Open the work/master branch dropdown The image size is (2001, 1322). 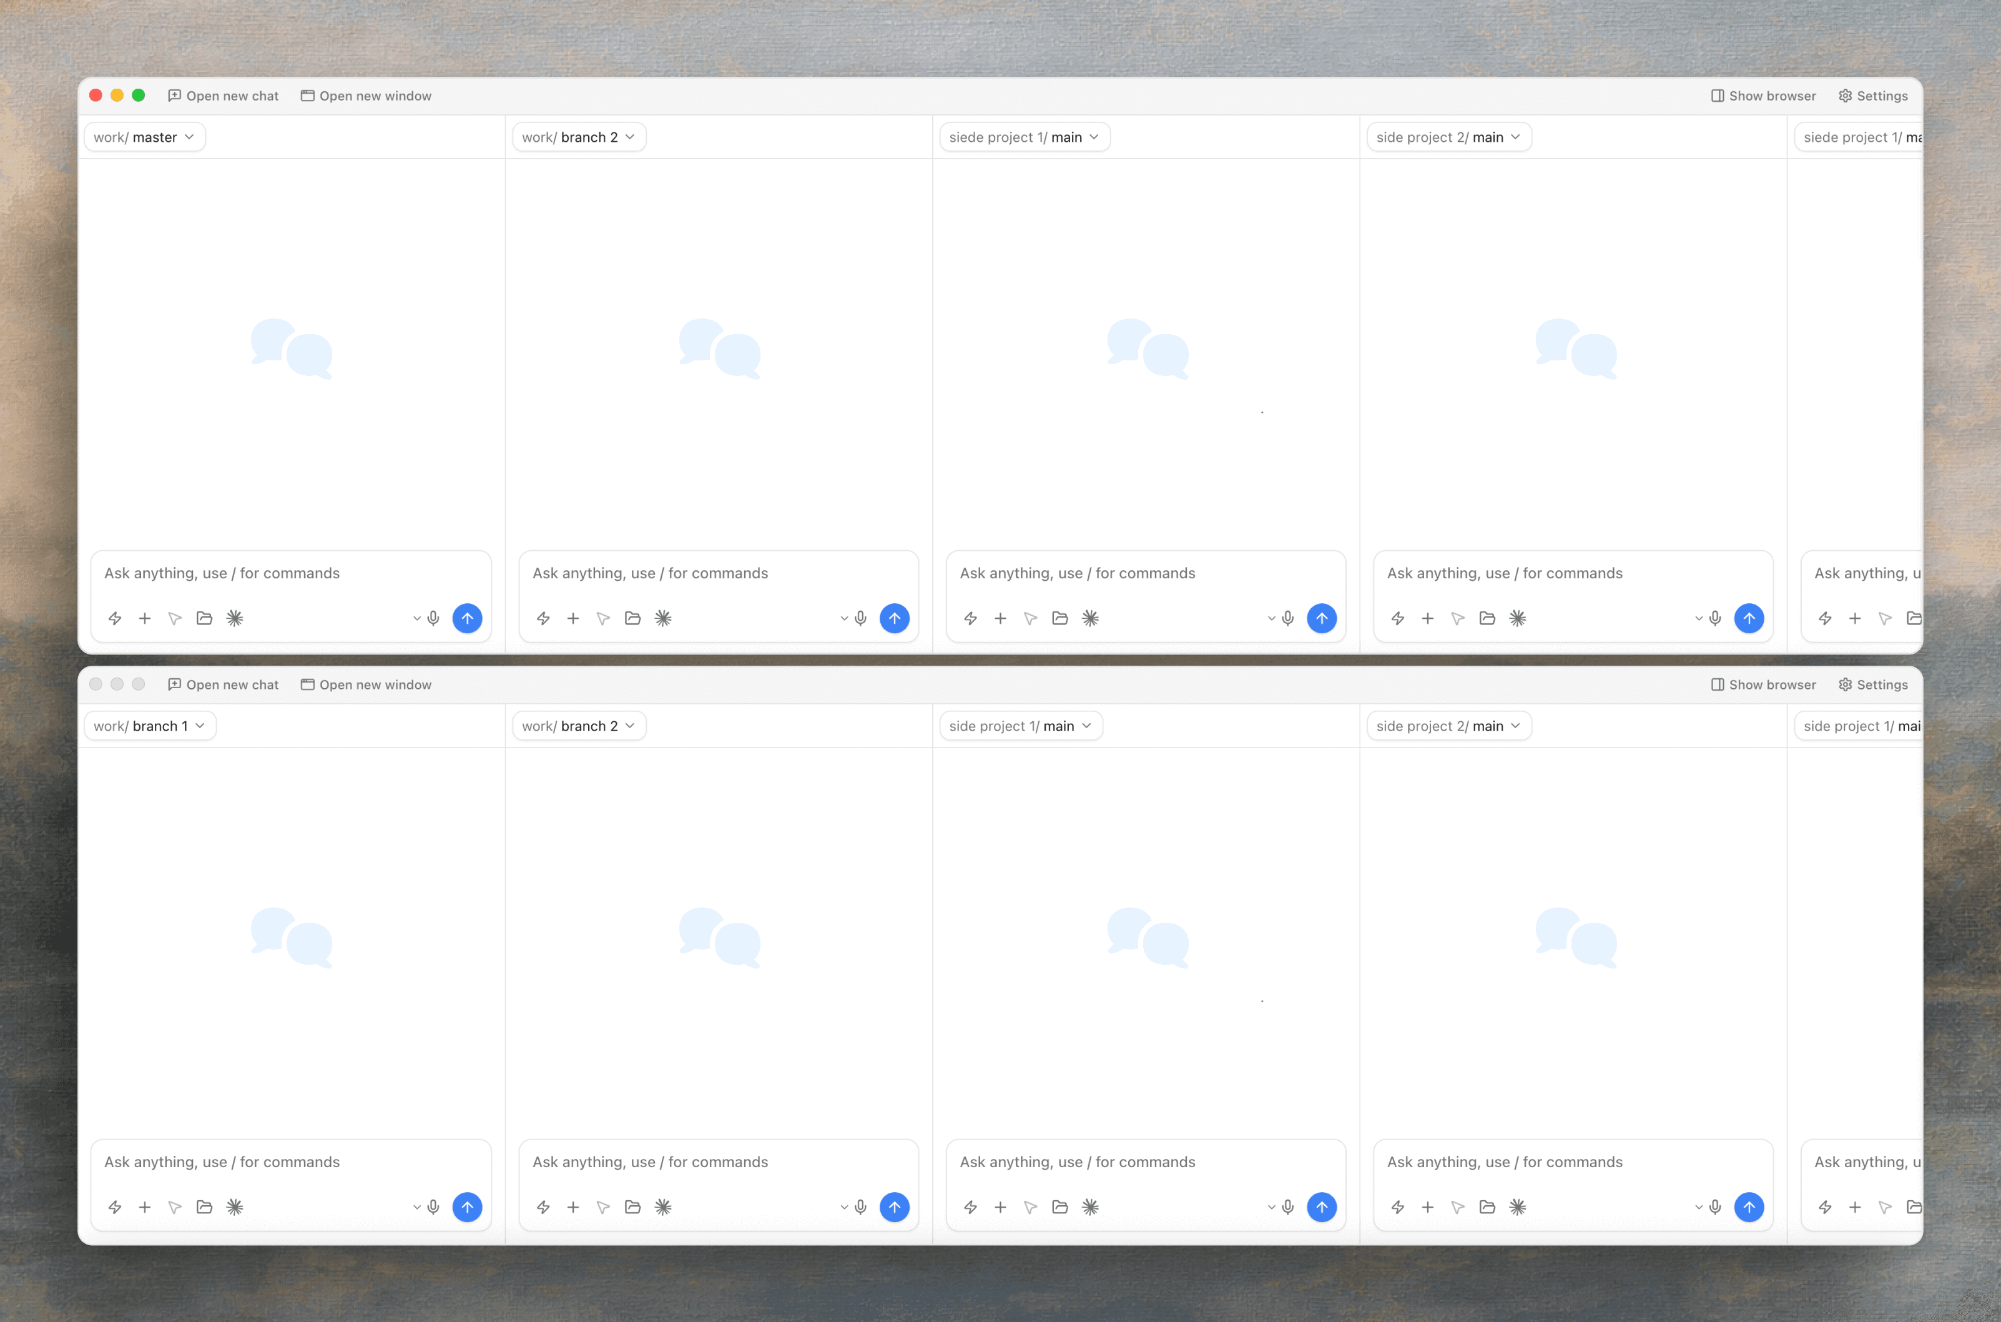(x=144, y=137)
